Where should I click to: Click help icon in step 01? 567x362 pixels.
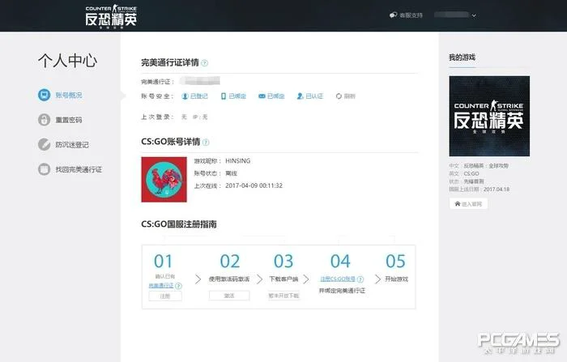coord(178,286)
